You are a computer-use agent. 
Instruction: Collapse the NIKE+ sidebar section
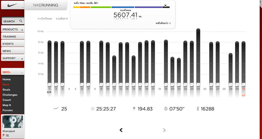(22, 73)
